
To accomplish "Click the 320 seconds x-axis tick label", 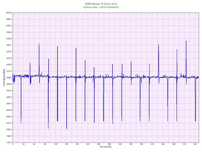I will tap(120, 144).
